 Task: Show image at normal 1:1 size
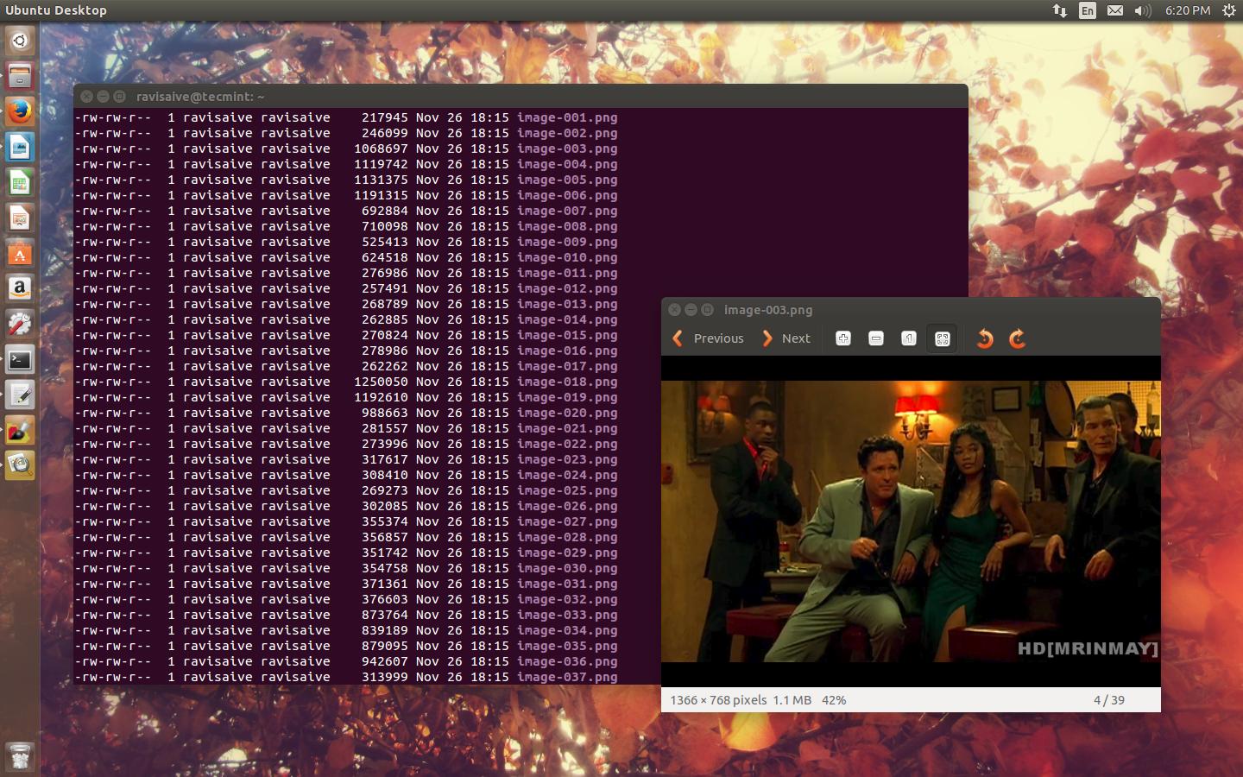(x=909, y=338)
